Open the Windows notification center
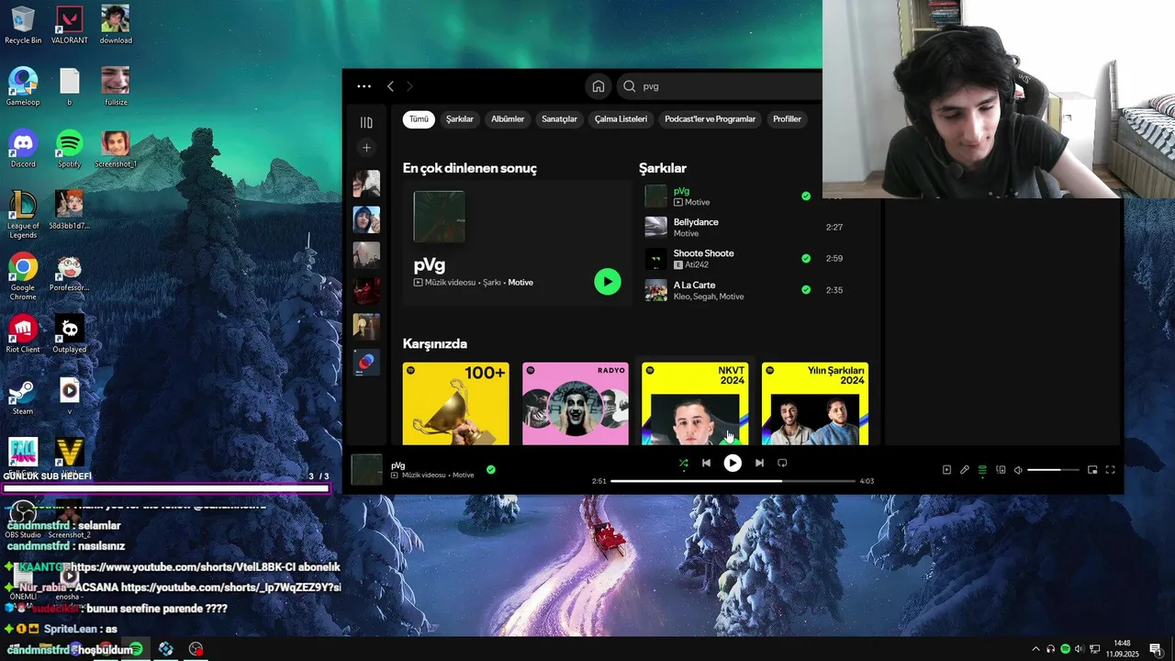Viewport: 1175px width, 661px height. click(x=1155, y=649)
